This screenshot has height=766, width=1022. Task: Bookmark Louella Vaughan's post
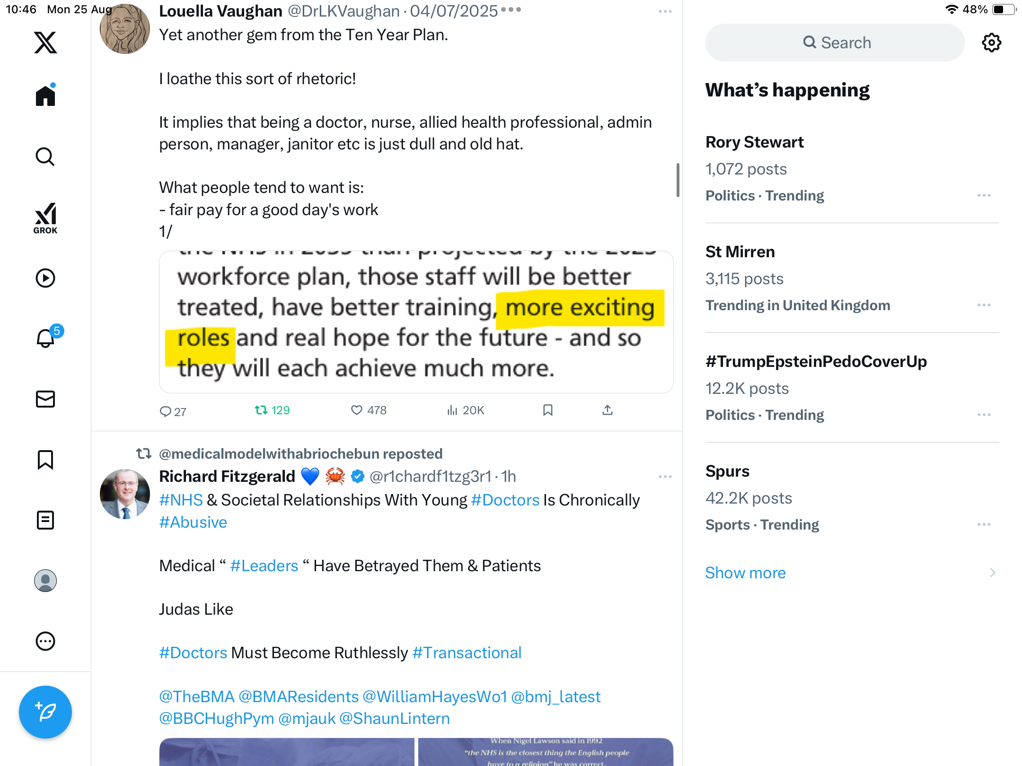click(x=548, y=410)
